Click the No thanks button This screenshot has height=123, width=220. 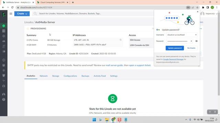pyautogui.click(x=191, y=48)
